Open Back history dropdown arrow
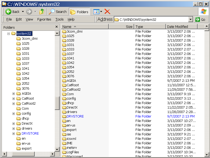 point(23,12)
